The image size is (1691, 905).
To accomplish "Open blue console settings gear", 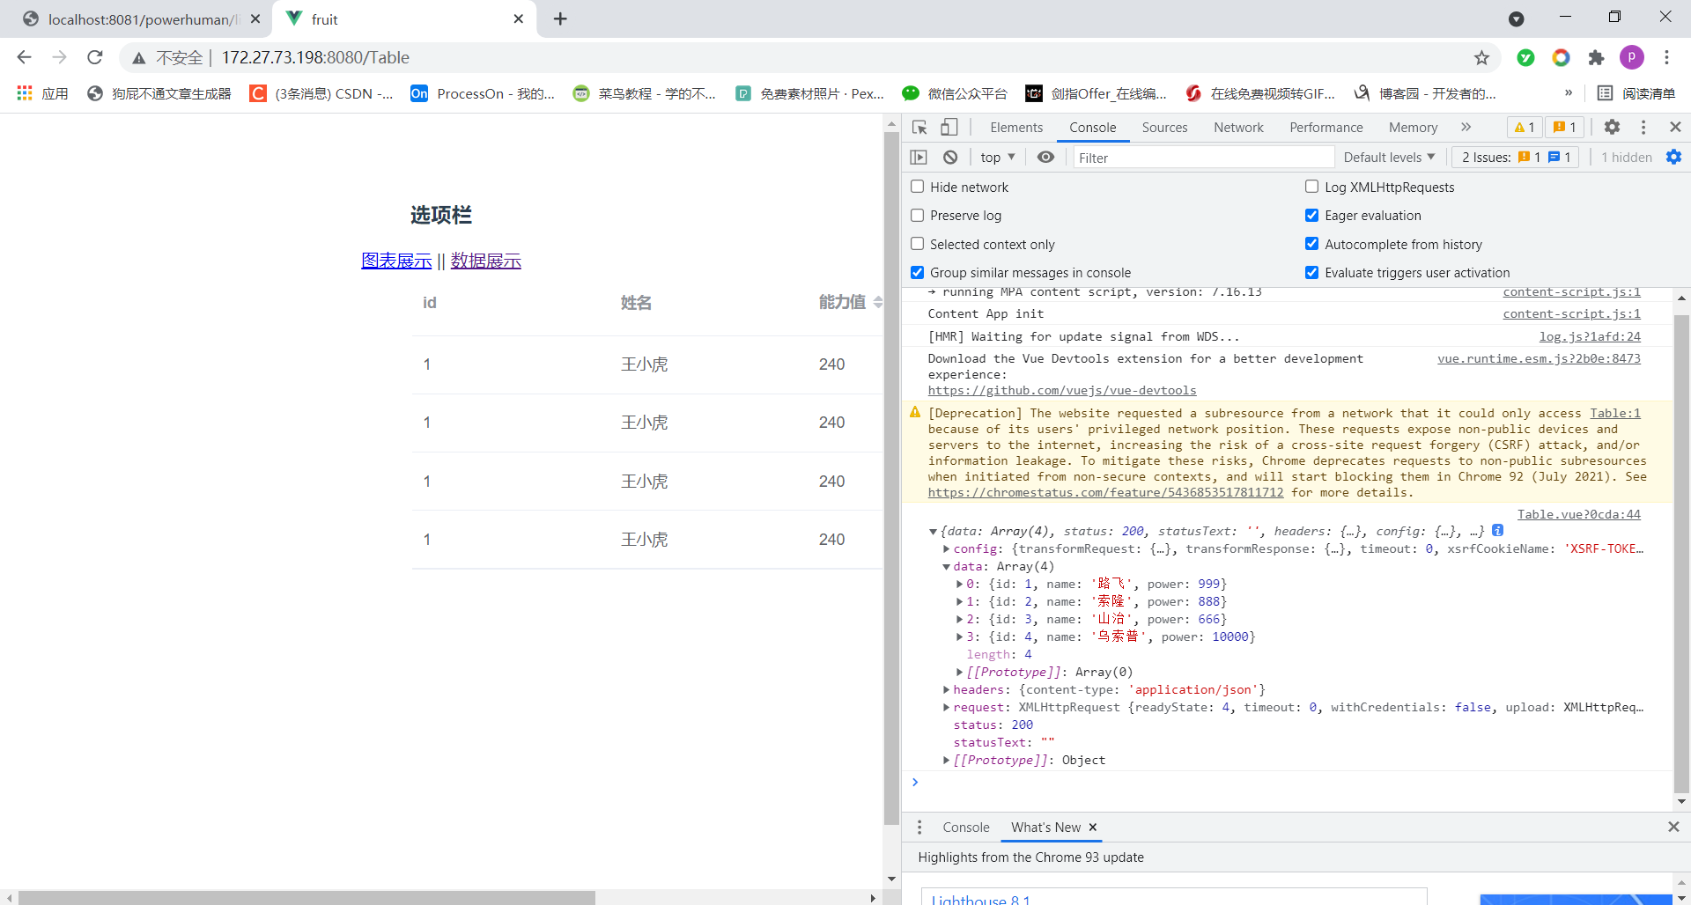I will tap(1673, 157).
